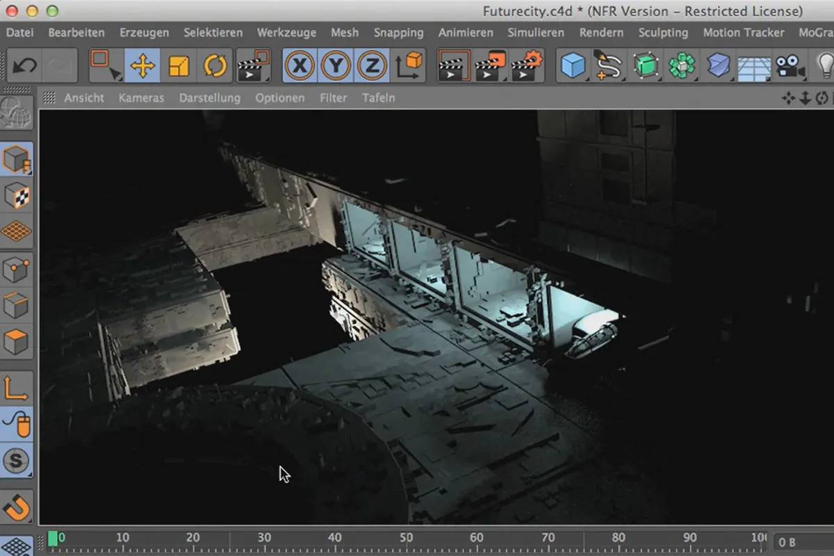Click the Filter viewport menu
The height and width of the screenshot is (556, 834).
point(333,98)
